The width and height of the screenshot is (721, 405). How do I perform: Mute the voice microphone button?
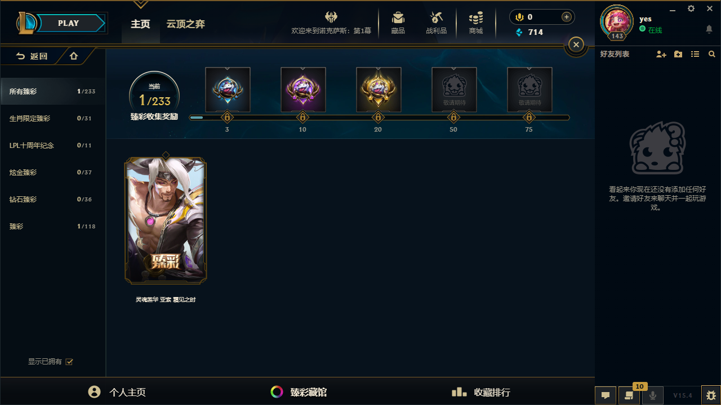click(x=653, y=395)
